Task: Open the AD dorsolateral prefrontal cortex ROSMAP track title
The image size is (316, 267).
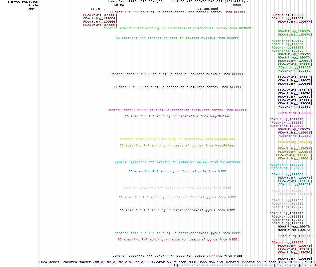Action: 177,12
